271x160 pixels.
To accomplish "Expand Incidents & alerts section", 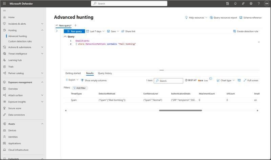I will pyautogui.click(x=42, y=24).
